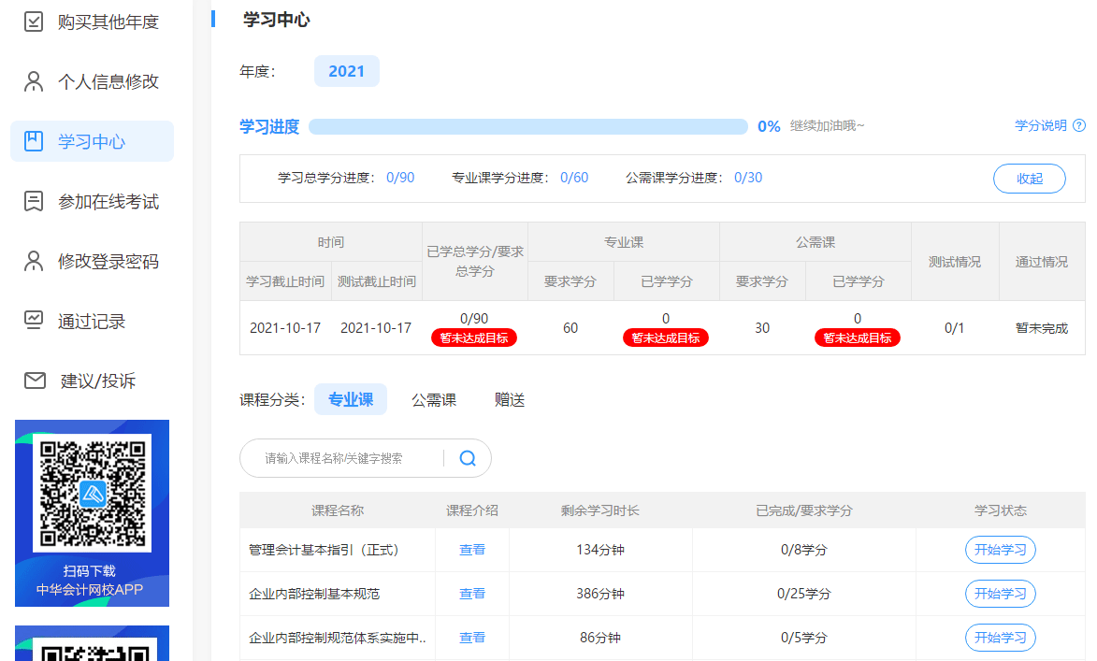The image size is (1097, 661).
Task: View introduction for 企业内部控制基本规范
Action: pos(472,594)
